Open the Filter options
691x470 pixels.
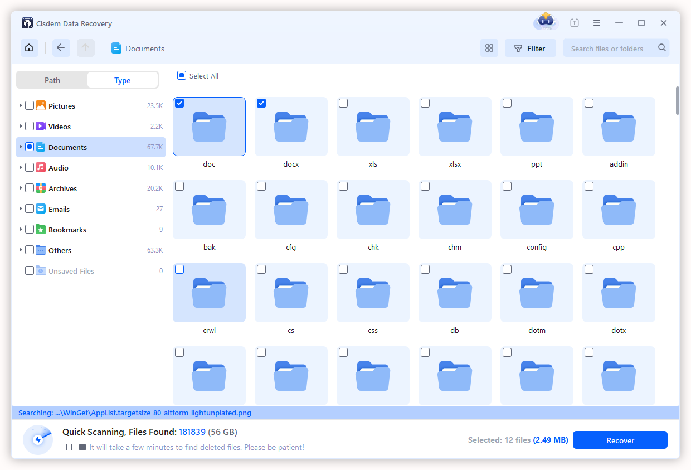pyautogui.click(x=530, y=48)
